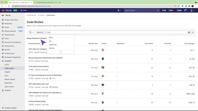Choose Started in milestone dropdown
Screen dimensions: 198x111
click(52, 48)
